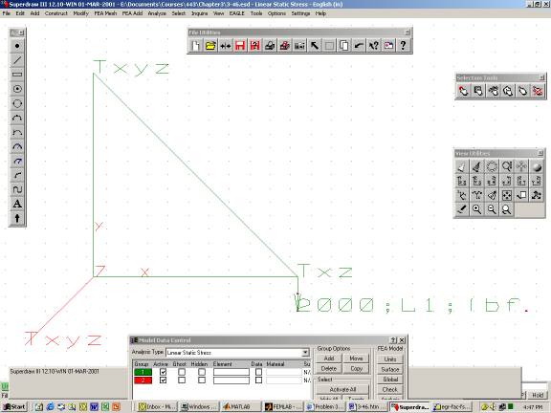Select the upward arrow tool in drawing palette
551x413 pixels.
coord(17,218)
